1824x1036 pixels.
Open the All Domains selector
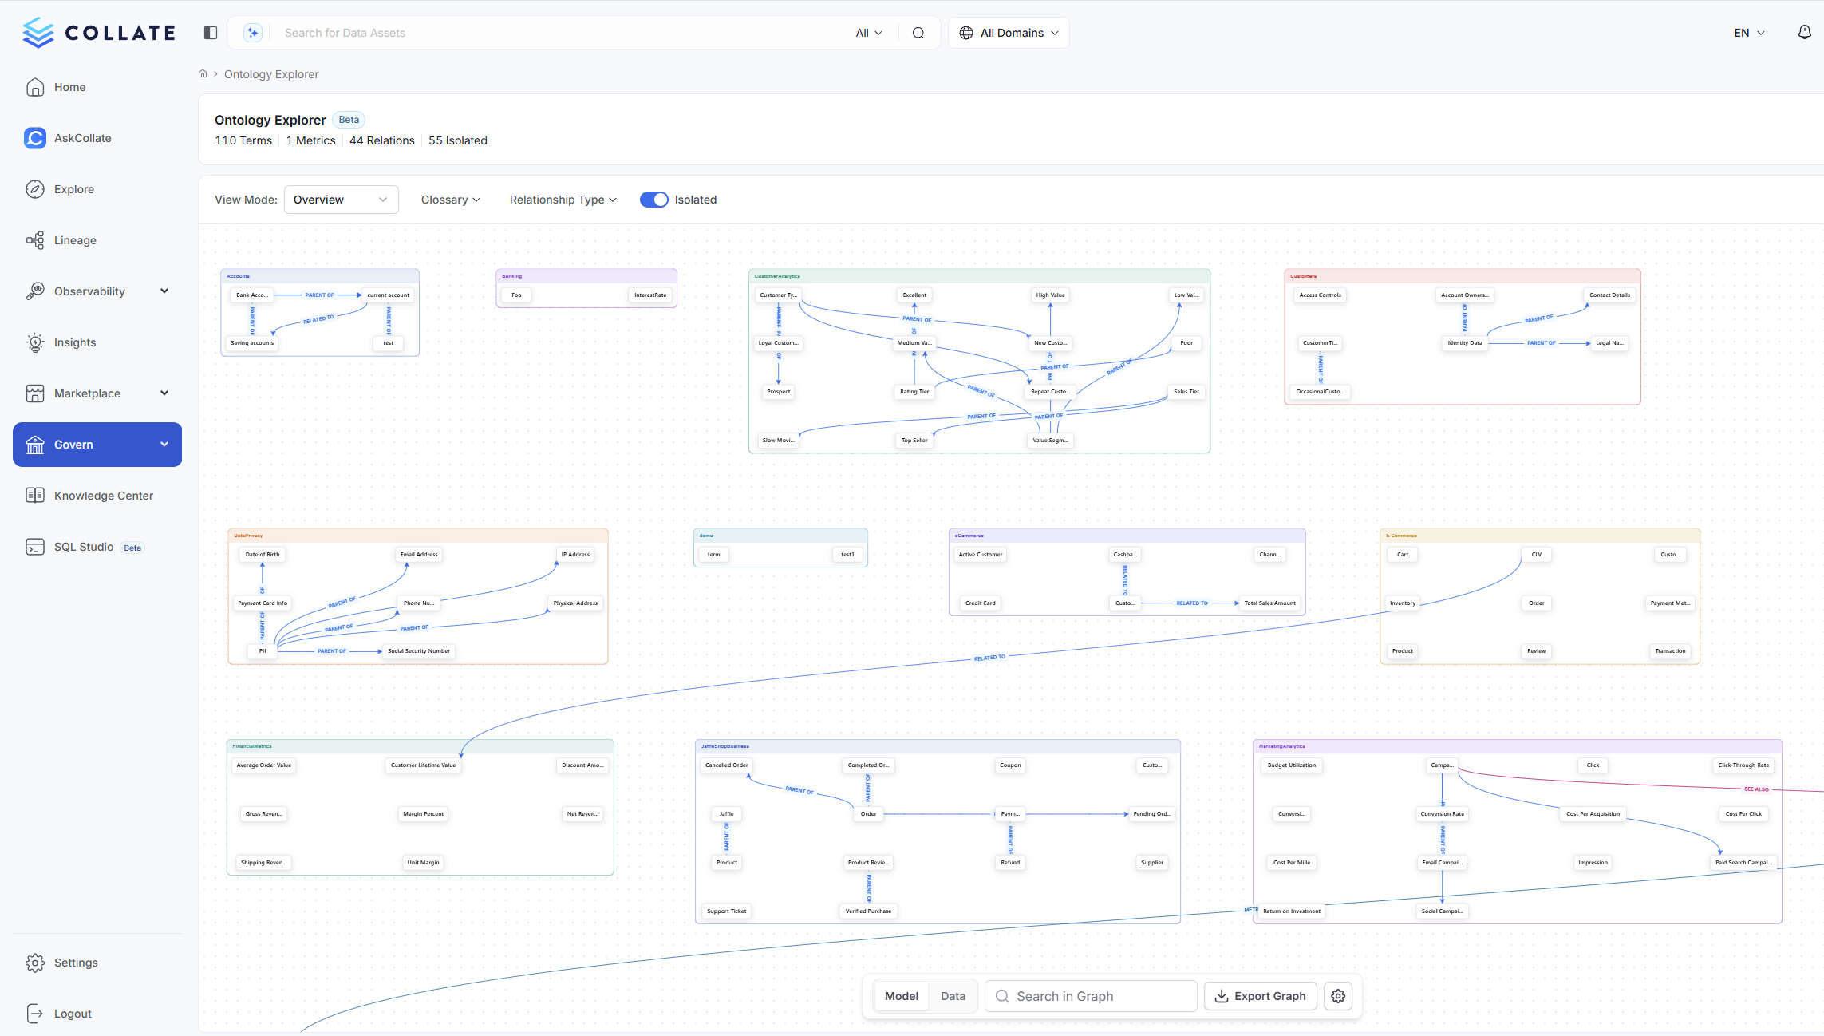(1008, 32)
